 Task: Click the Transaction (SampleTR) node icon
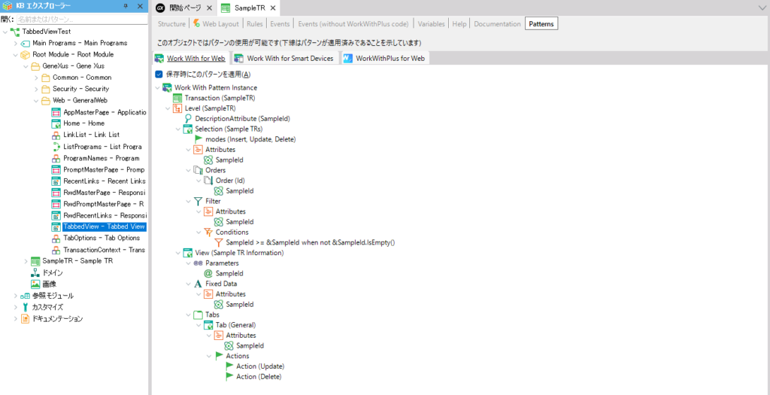point(178,98)
